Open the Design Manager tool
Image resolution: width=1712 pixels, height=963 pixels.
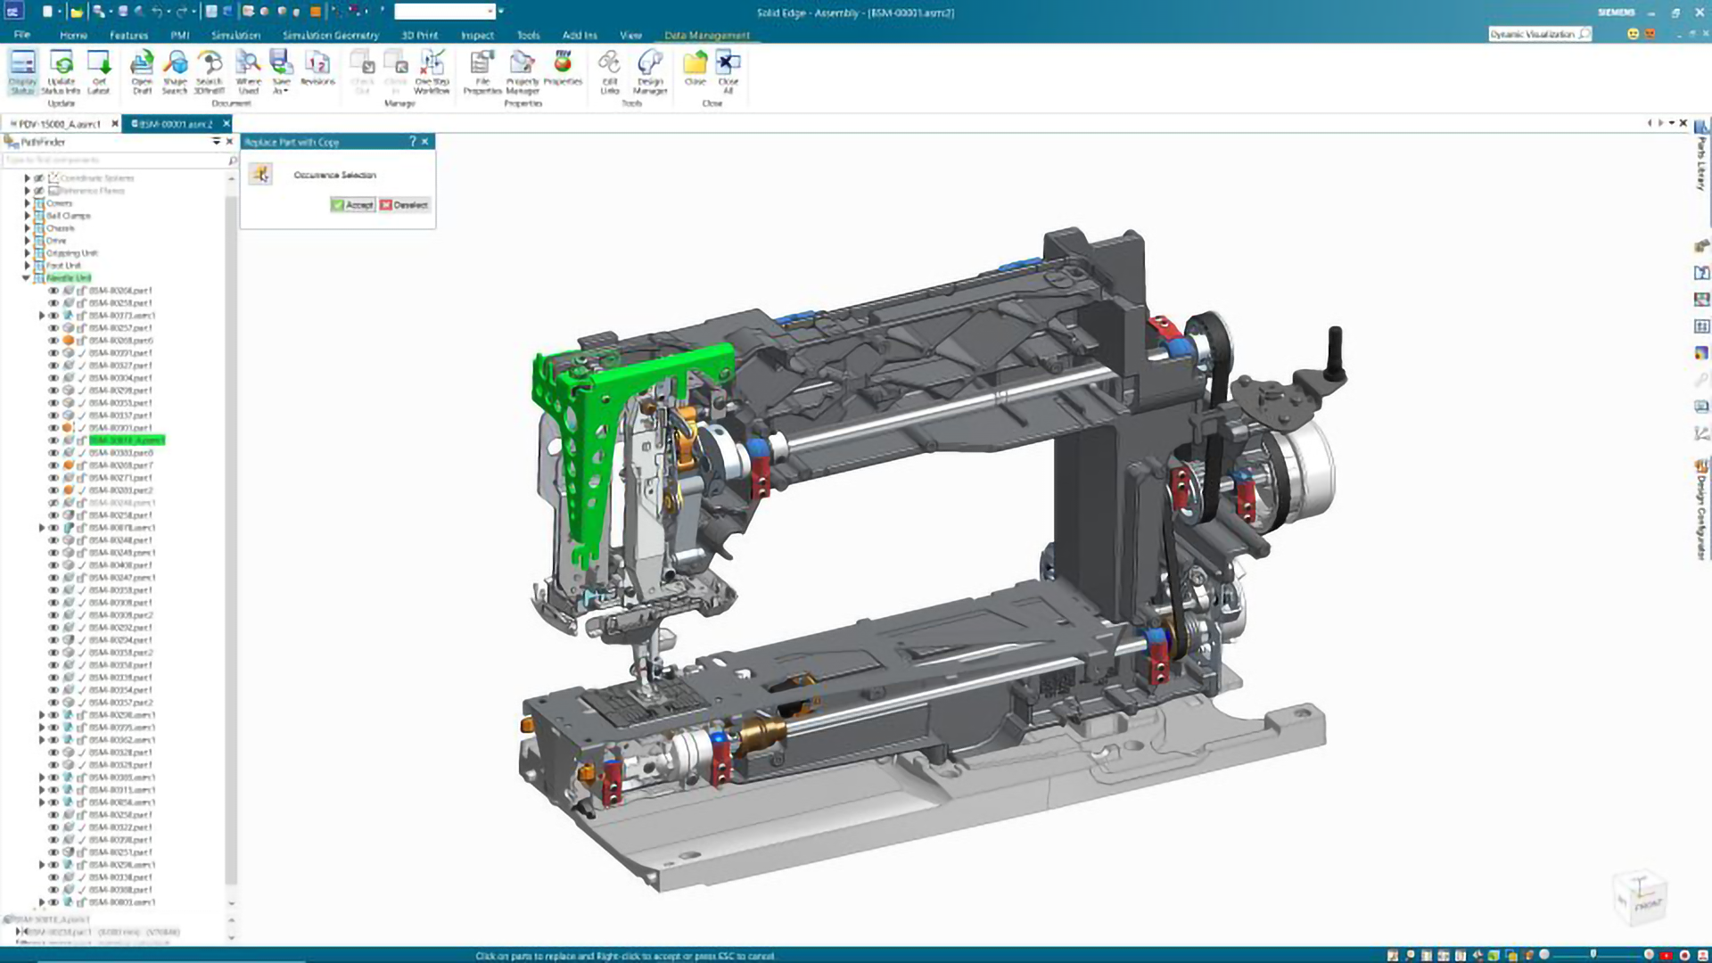(x=650, y=72)
